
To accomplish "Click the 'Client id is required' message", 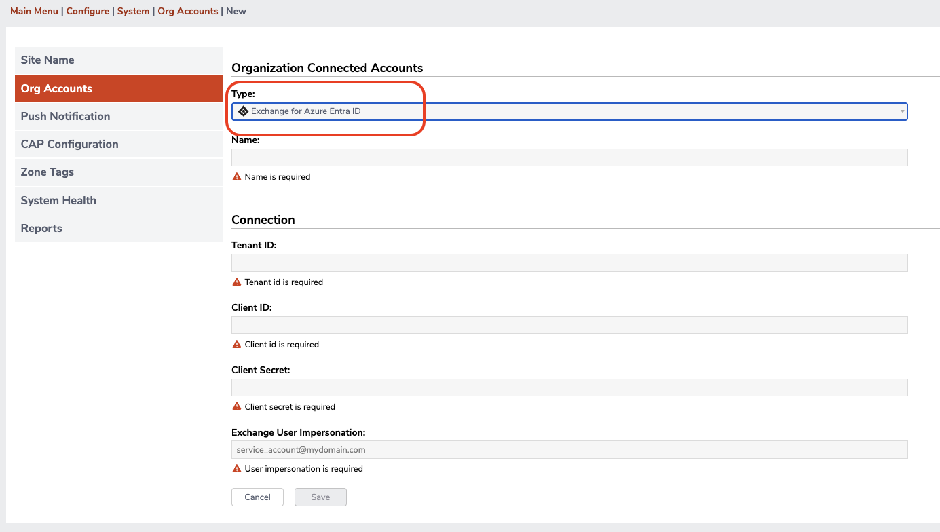I will tap(282, 345).
